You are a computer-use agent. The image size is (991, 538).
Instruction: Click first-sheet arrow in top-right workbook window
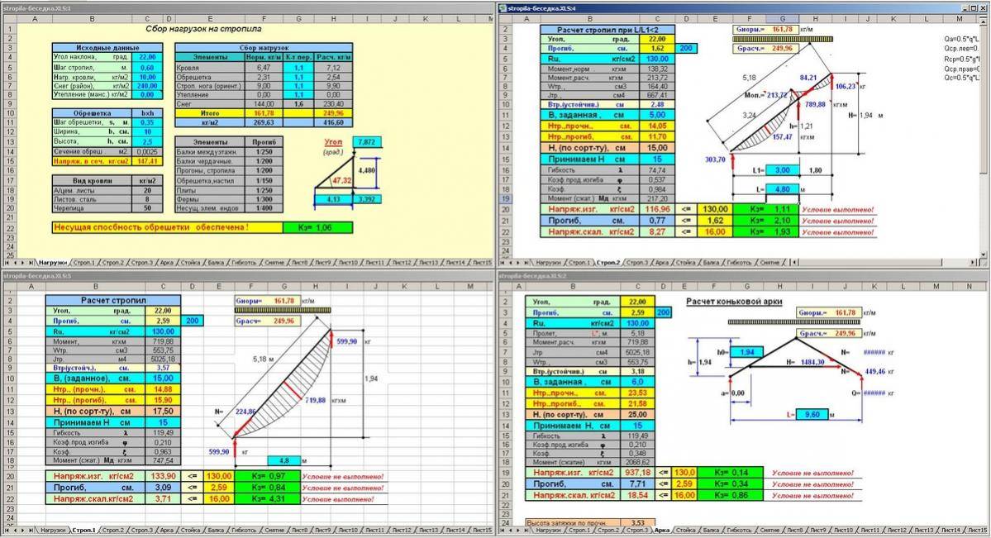pyautogui.click(x=501, y=263)
